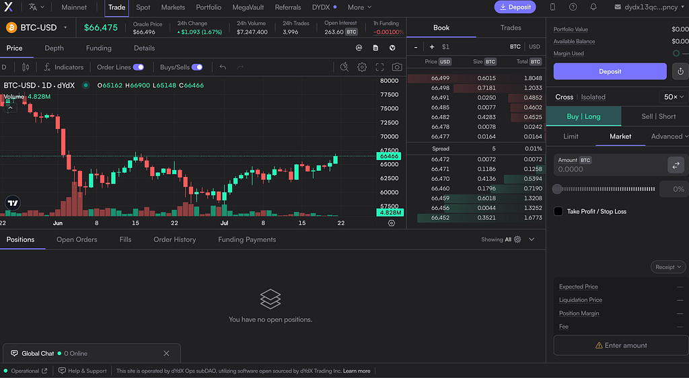Open the Advanced order types dropdown
689x378 pixels.
click(669, 137)
